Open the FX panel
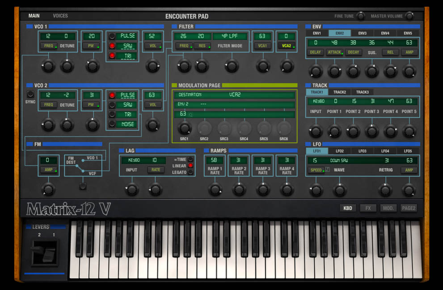 click(368, 208)
